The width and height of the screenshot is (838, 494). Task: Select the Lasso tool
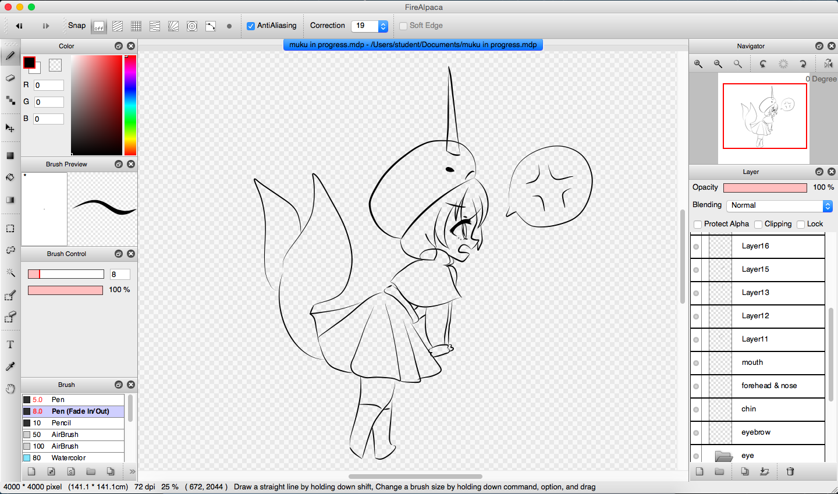pos(10,250)
